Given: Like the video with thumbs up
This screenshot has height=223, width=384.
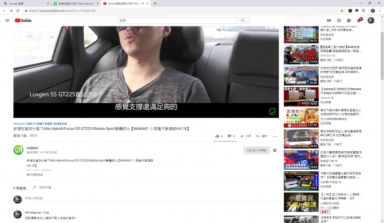Looking at the screenshot, I should coord(219,136).
